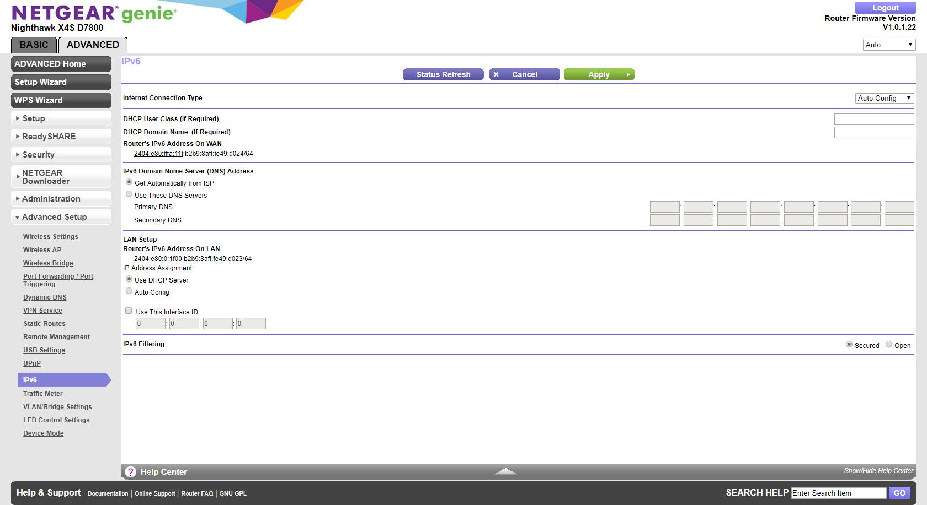The image size is (927, 505).
Task: Switch to the BASIC tab
Action: pyautogui.click(x=34, y=45)
